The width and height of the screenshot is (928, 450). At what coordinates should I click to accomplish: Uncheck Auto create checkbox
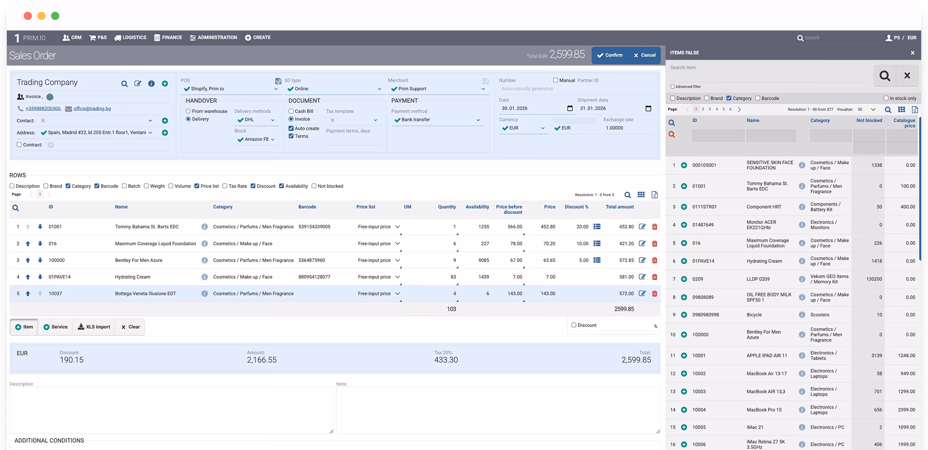coord(291,128)
